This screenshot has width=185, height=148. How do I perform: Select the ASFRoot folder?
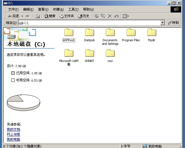[x=69, y=35]
